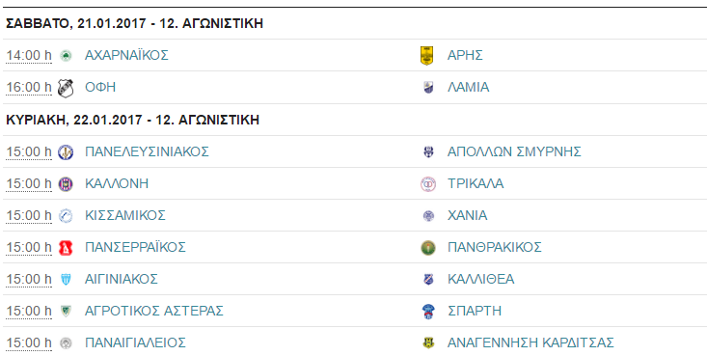This screenshot has height=356, width=707.
Task: Click the ΣΠΑΡΤΗ blue-red helmet crest
Action: click(x=428, y=312)
